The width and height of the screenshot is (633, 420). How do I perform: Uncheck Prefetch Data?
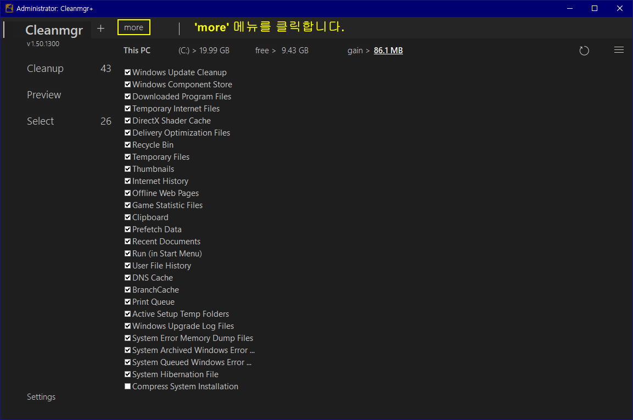click(127, 229)
